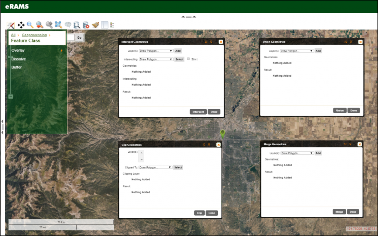Select the identify info bubble tool
This screenshot has height=236, width=378.
68,25
